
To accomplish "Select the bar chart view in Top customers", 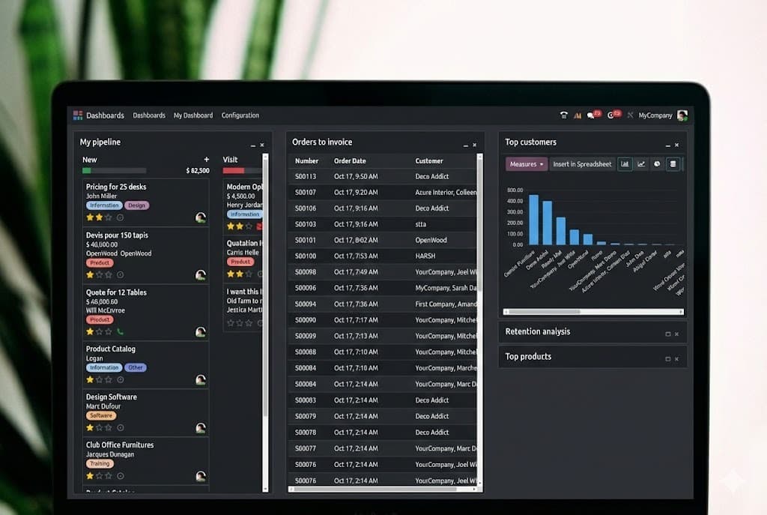I will [x=625, y=163].
